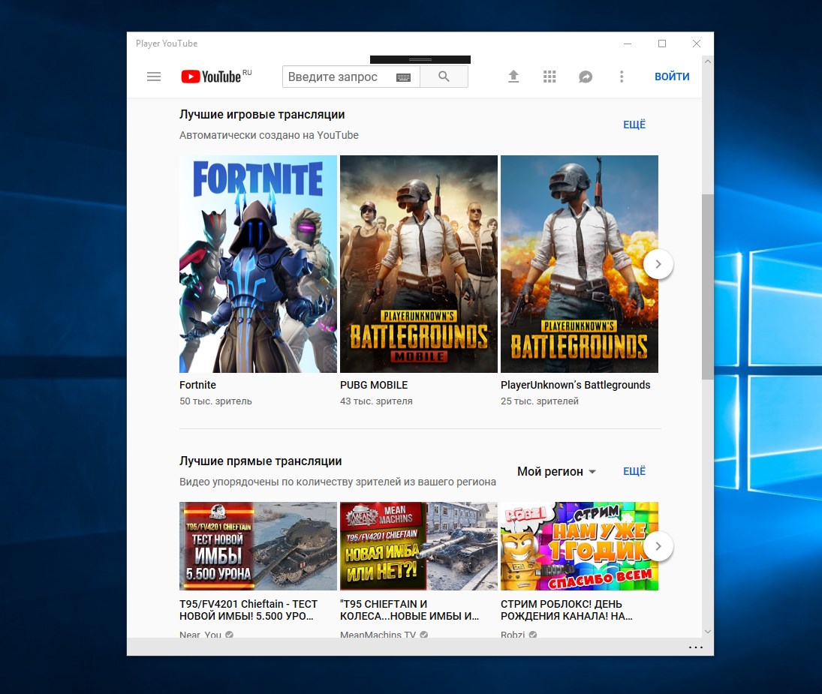Viewport: 822px width, 694px height.
Task: Click the scroll down arrow of the scrollbar
Action: pos(708,632)
